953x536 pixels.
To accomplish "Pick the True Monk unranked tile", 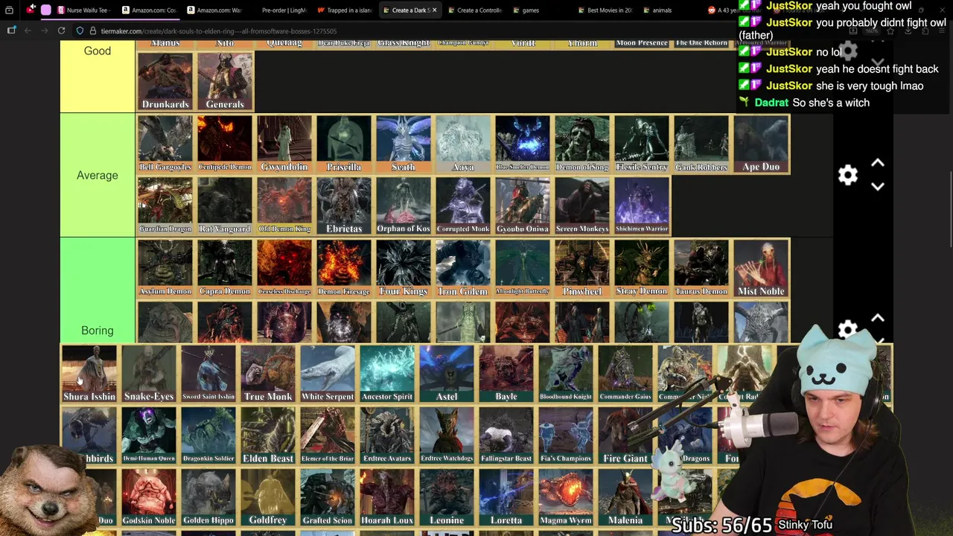I will (x=268, y=374).
